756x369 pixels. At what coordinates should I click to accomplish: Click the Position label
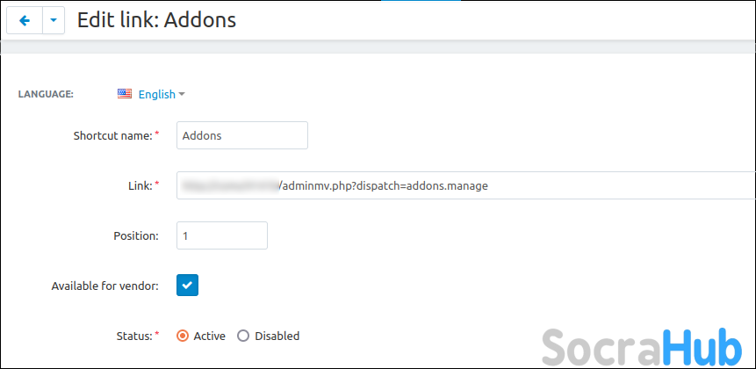pos(136,235)
